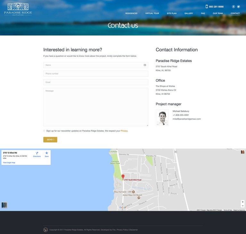
Task: Click the address 2757 South Kihei Road text
Action: click(167, 66)
